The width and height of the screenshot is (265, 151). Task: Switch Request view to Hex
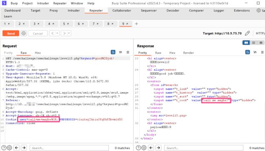[38, 53]
